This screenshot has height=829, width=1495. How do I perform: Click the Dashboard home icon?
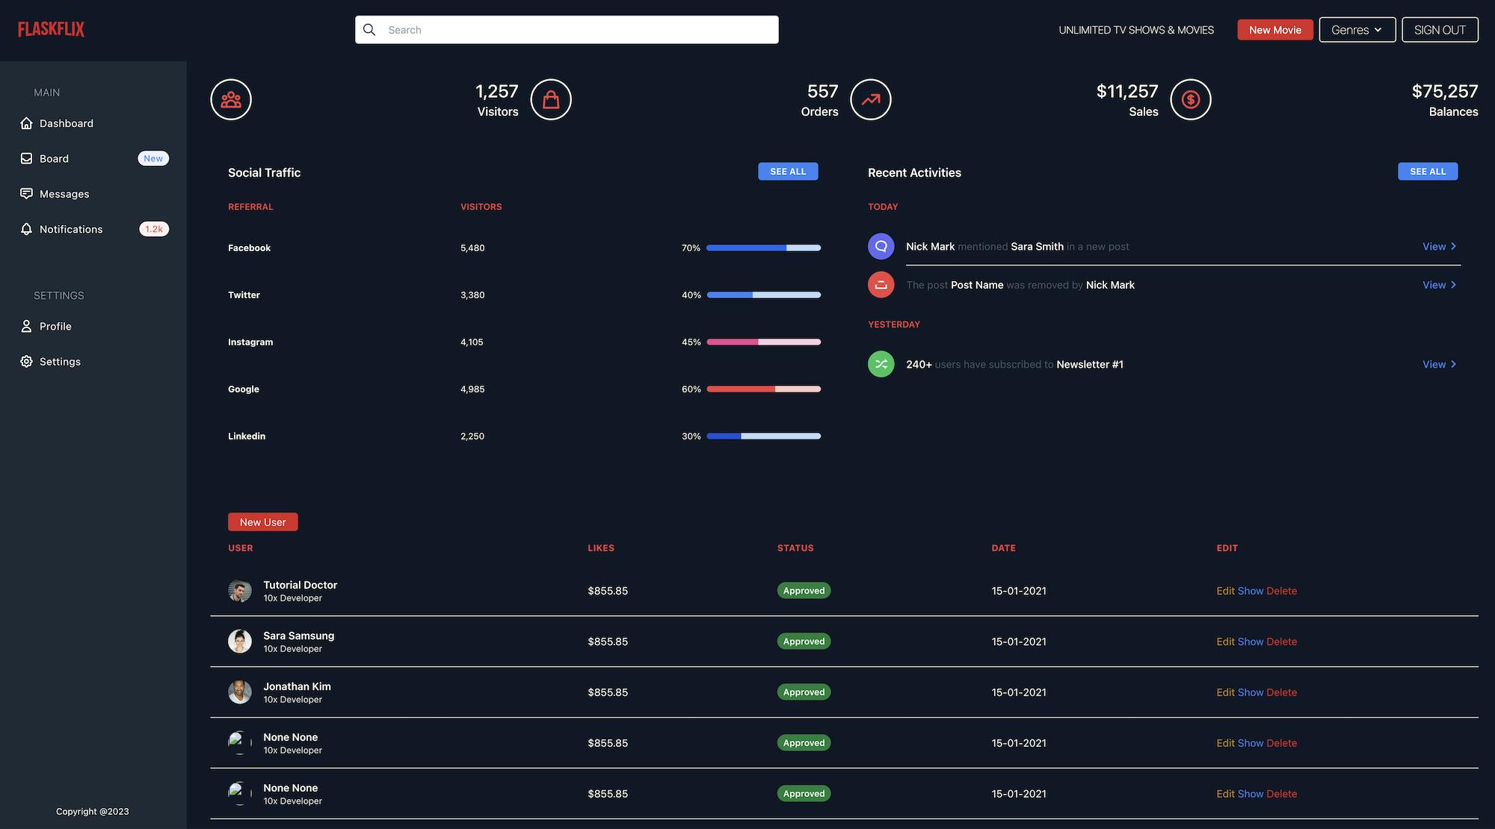tap(26, 123)
